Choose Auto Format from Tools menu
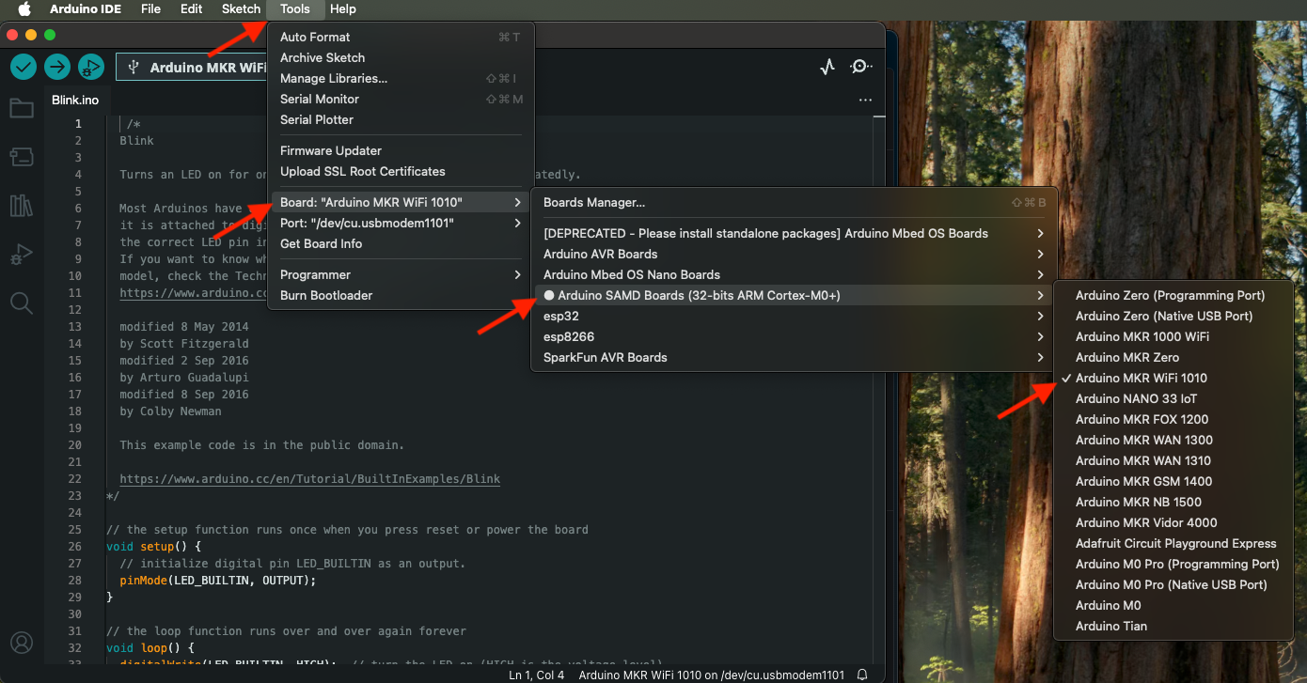The height and width of the screenshot is (683, 1307). point(401,37)
